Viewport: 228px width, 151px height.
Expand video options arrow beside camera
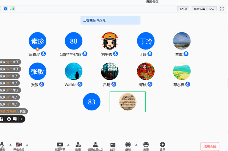click(x=27, y=144)
